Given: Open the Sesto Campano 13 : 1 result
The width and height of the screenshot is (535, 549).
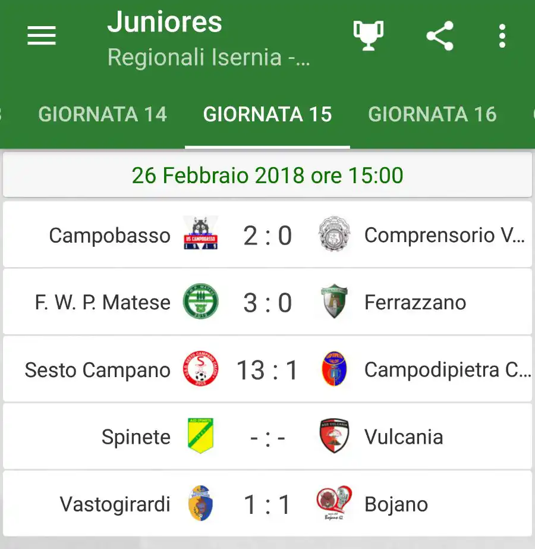Looking at the screenshot, I should click(x=267, y=370).
